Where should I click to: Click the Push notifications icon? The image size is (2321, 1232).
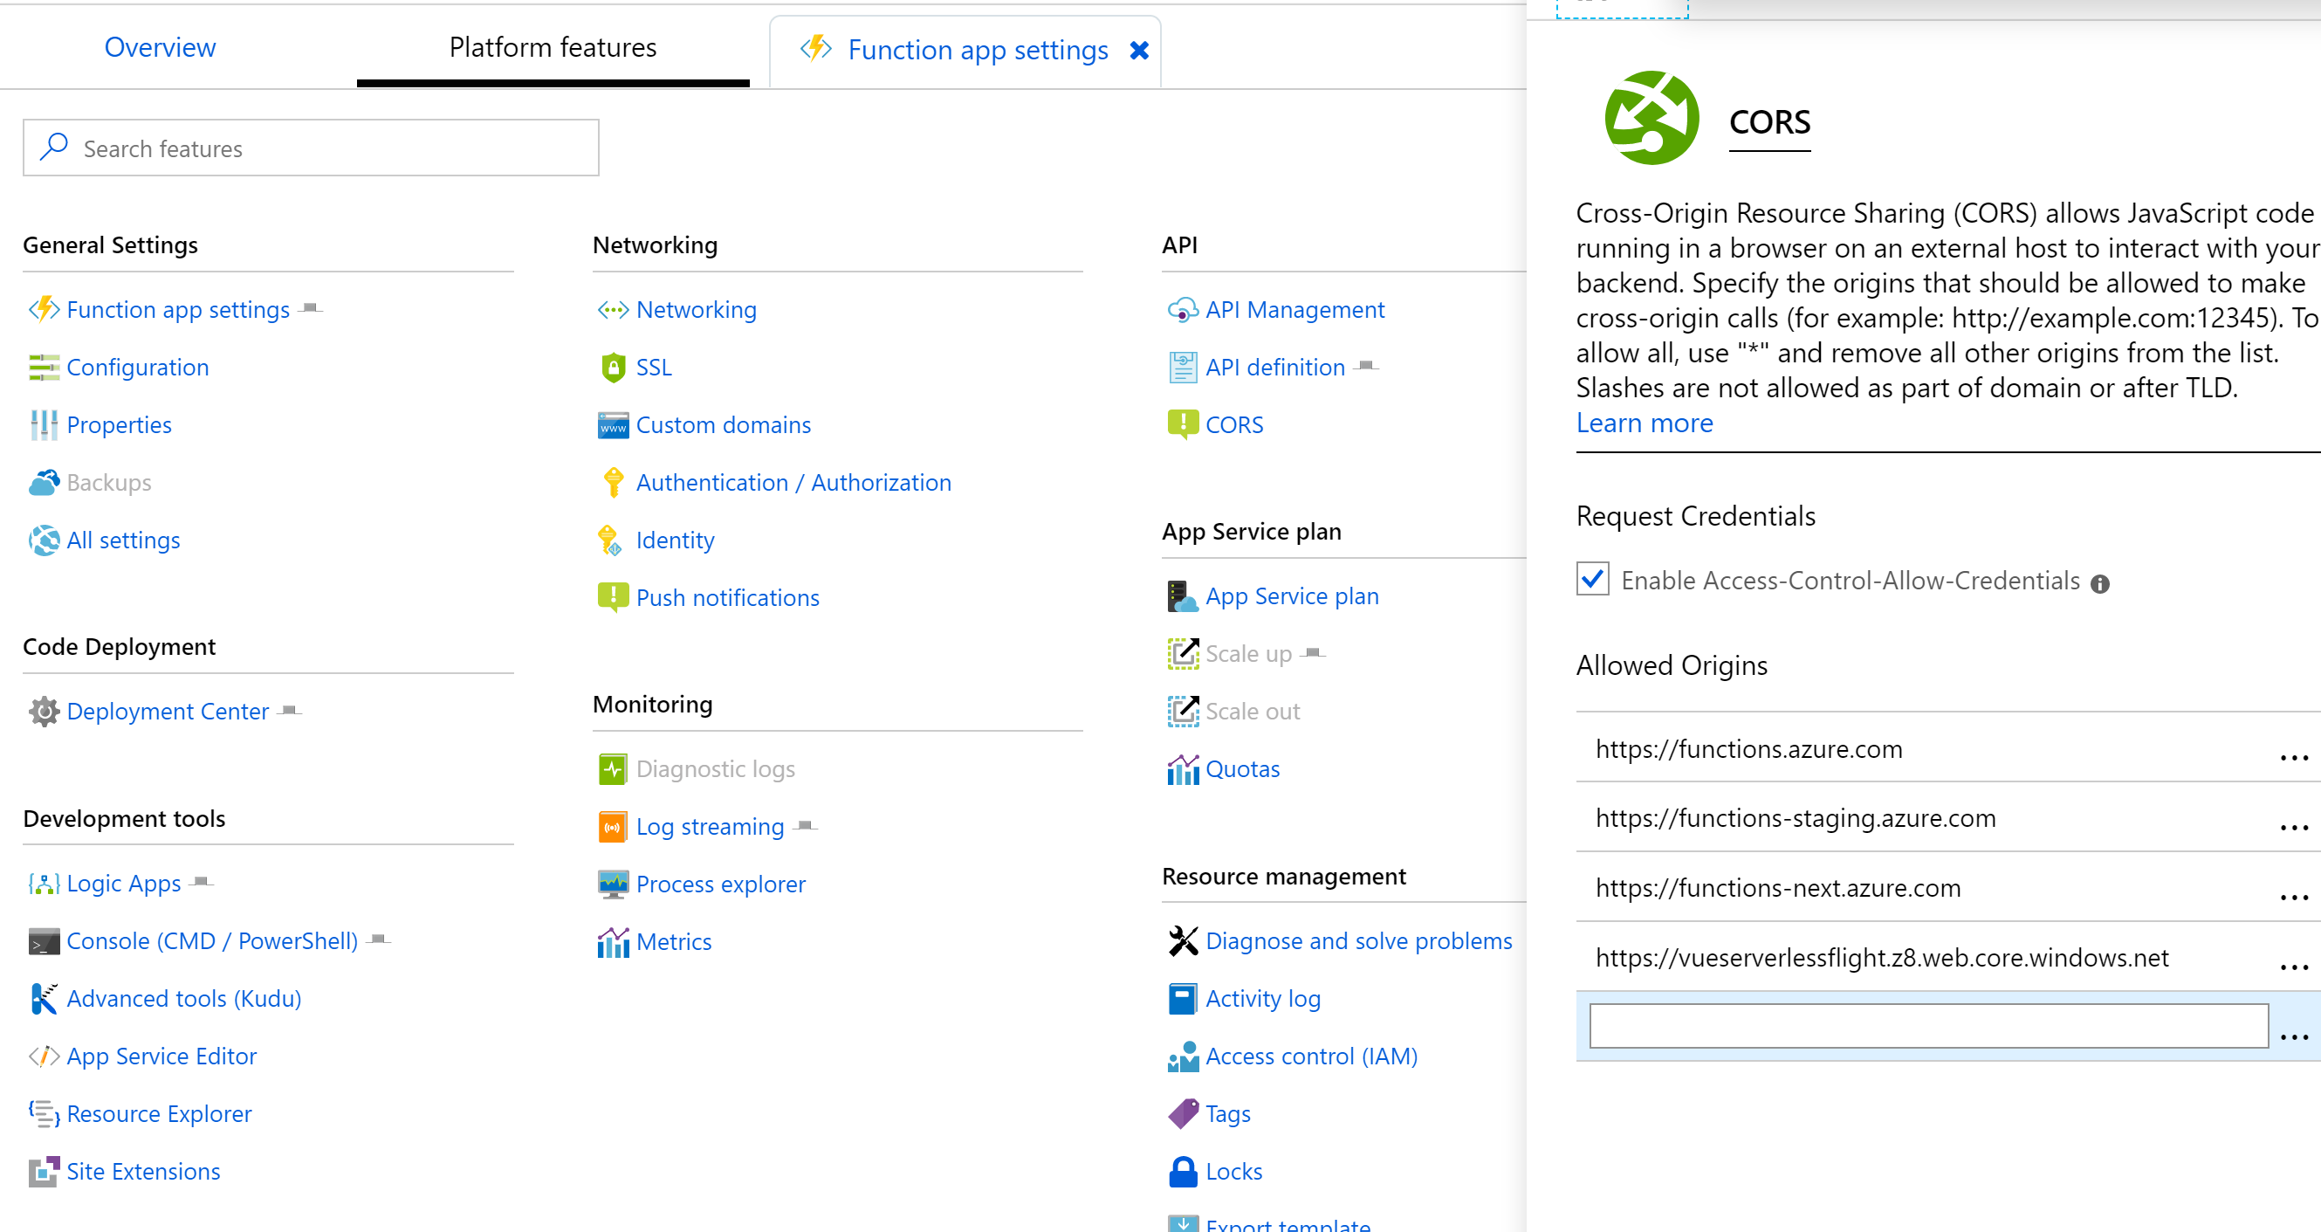coord(613,597)
